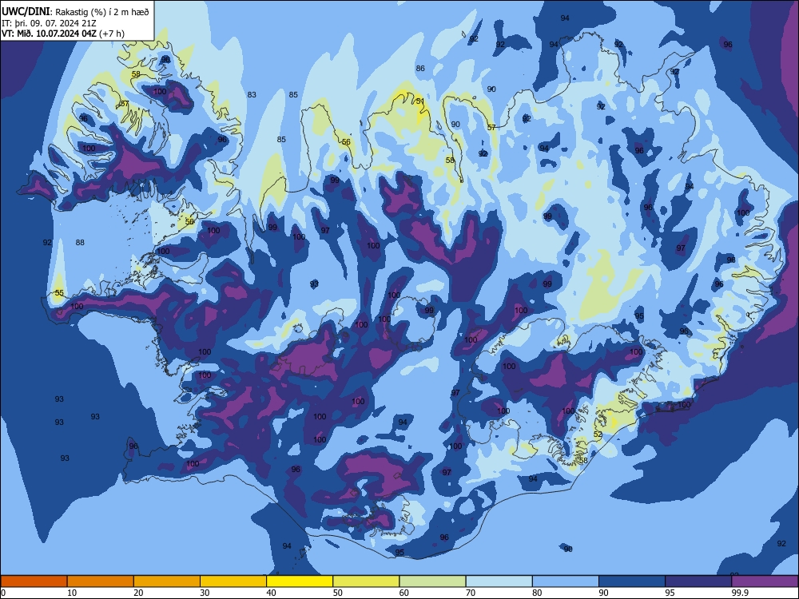This screenshot has width=799, height=599.
Task: Click the humidity value 55 on the map
Action: click(x=60, y=293)
